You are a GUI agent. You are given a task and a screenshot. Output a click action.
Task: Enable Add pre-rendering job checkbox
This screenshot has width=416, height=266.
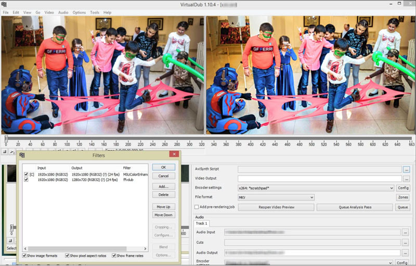tap(197, 207)
